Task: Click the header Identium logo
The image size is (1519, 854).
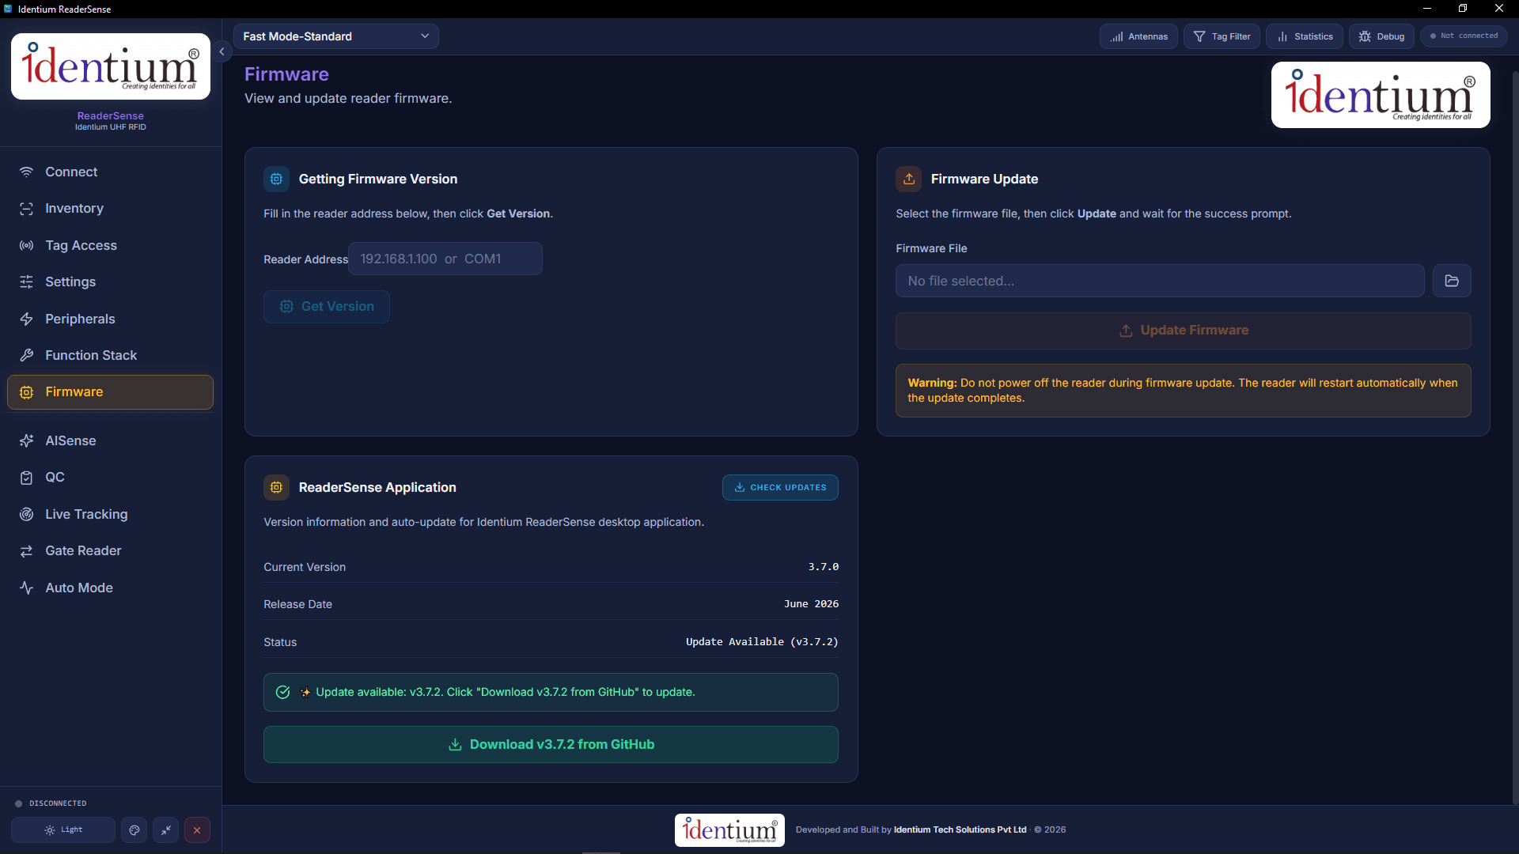Action: (1381, 95)
